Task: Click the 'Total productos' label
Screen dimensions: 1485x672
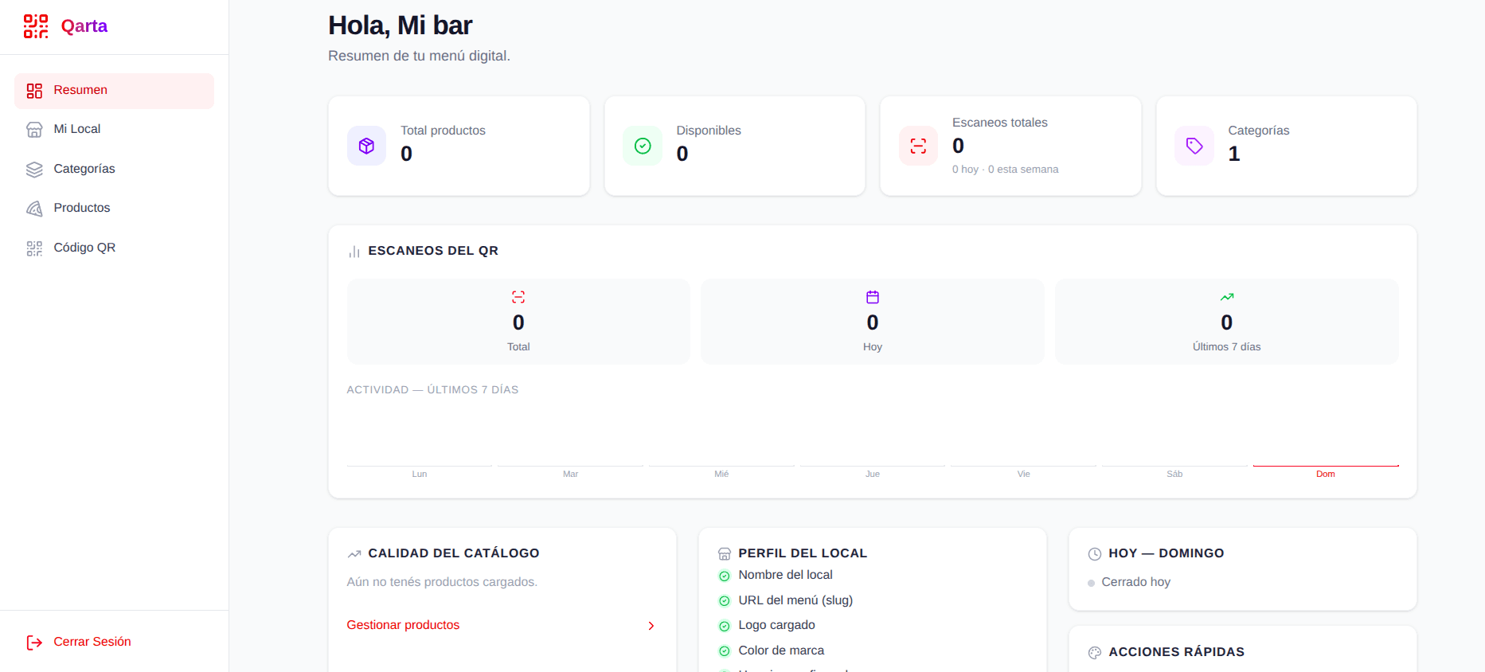Action: pyautogui.click(x=443, y=131)
